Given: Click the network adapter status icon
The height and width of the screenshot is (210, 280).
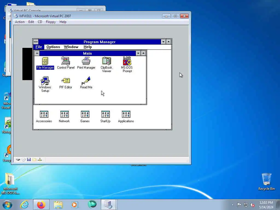Looking at the screenshot, I should click(40, 159).
